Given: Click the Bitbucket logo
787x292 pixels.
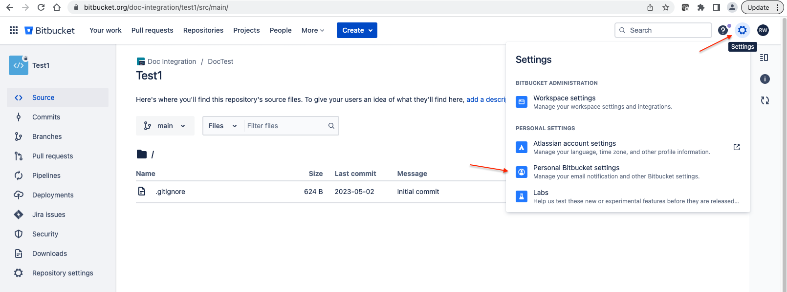Looking at the screenshot, I should click(x=49, y=30).
